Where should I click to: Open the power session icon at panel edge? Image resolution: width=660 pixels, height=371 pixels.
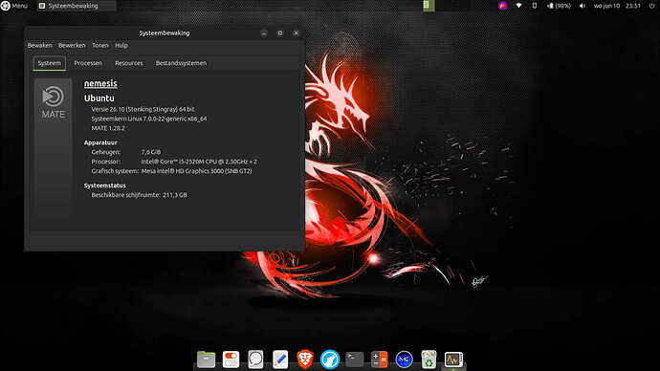652,6
